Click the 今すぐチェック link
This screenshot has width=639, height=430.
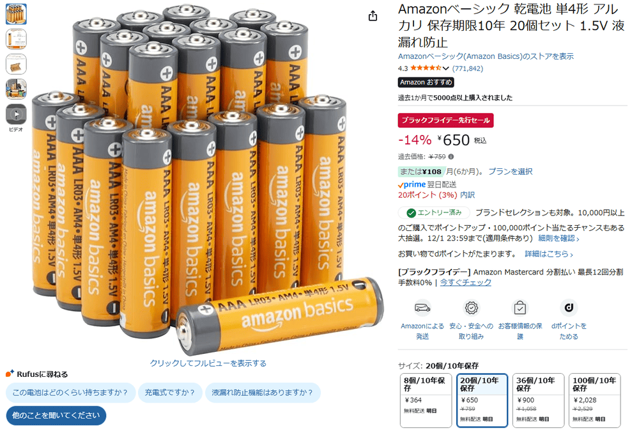465,282
